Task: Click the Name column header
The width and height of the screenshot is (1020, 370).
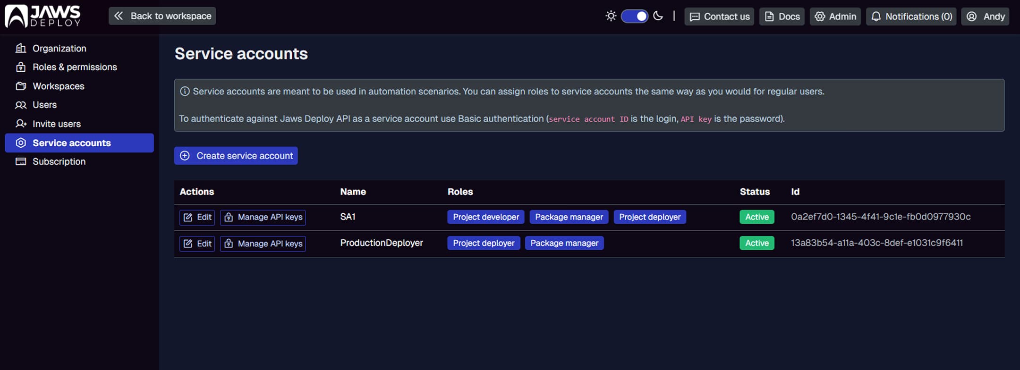Action: click(x=353, y=192)
